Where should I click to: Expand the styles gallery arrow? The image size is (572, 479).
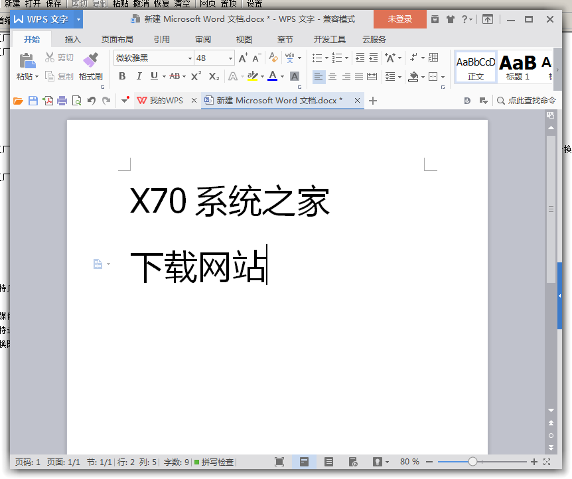[x=557, y=70]
